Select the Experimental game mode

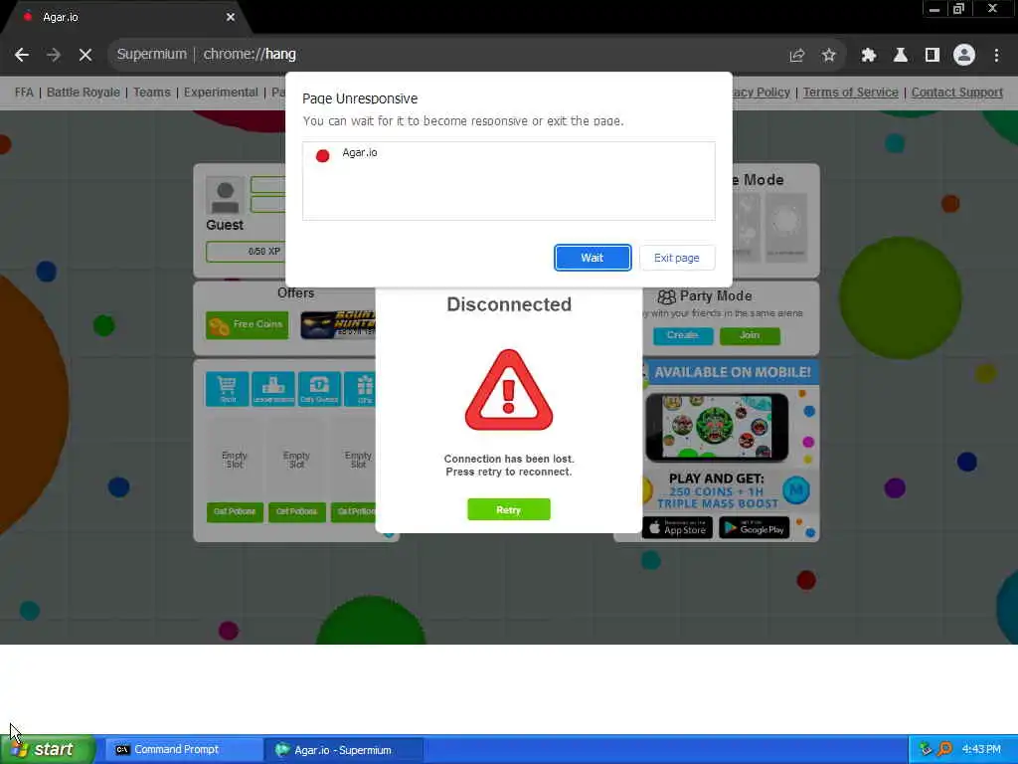221,93
